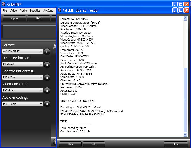Click the DVD button in main window

click(x=39, y=18)
